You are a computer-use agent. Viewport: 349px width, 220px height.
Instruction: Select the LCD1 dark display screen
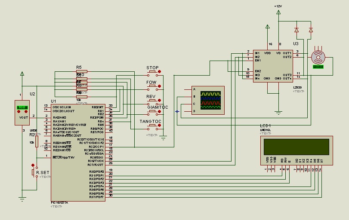point(296,147)
